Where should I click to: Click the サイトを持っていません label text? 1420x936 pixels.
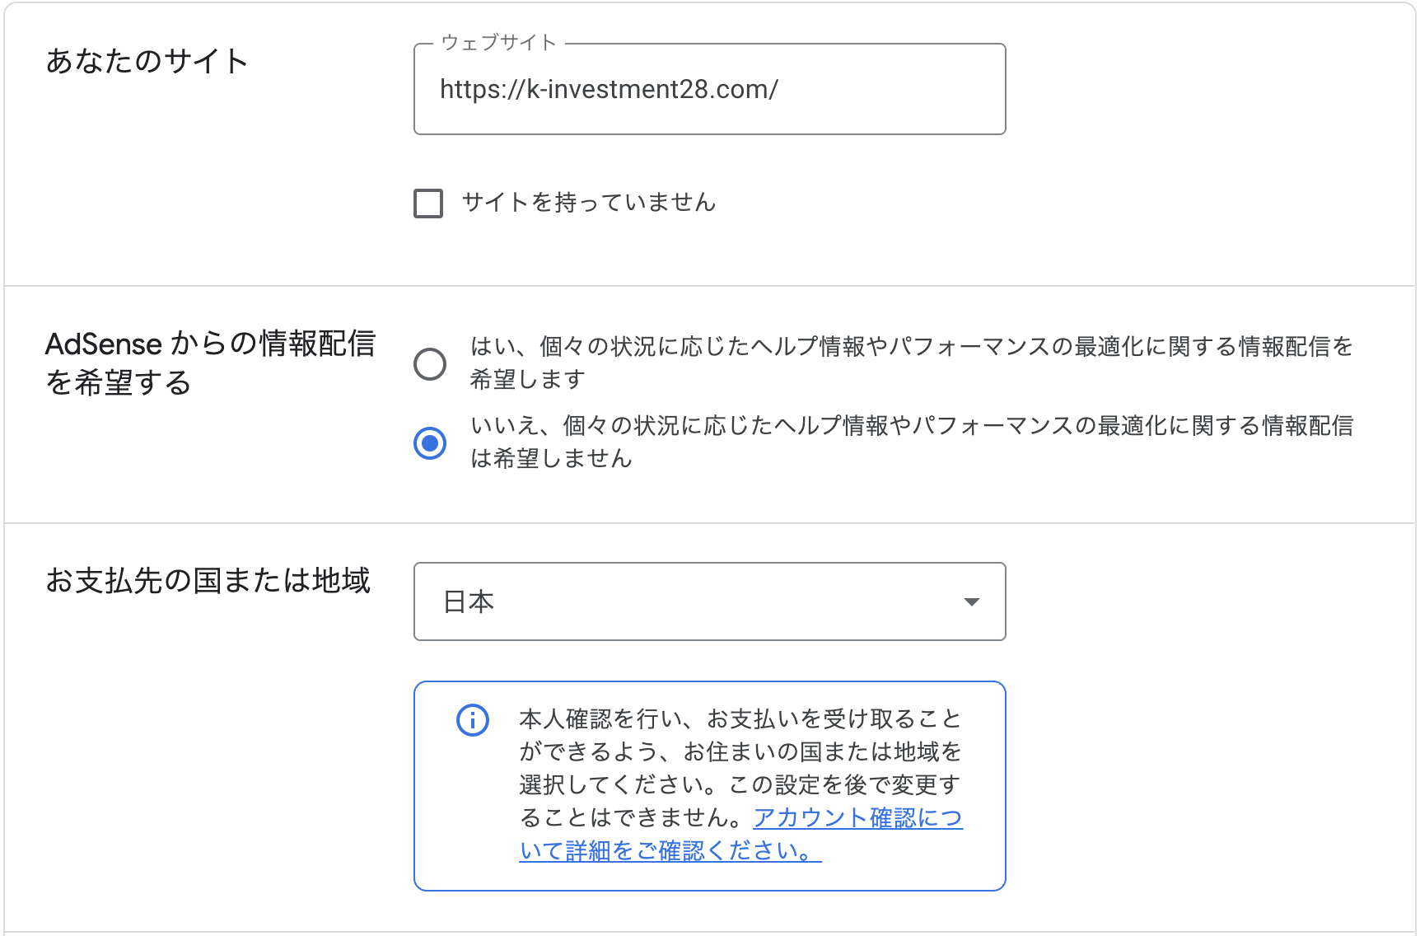[589, 202]
